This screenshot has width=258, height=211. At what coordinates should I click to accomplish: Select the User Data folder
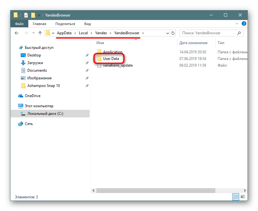coord(111,59)
